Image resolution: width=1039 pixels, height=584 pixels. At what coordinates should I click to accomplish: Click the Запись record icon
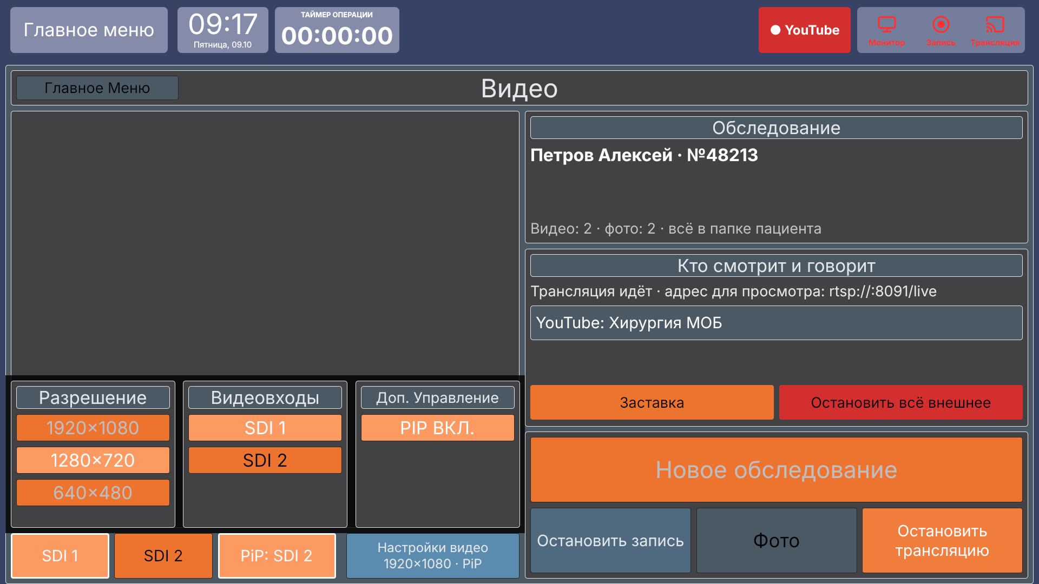click(x=941, y=30)
